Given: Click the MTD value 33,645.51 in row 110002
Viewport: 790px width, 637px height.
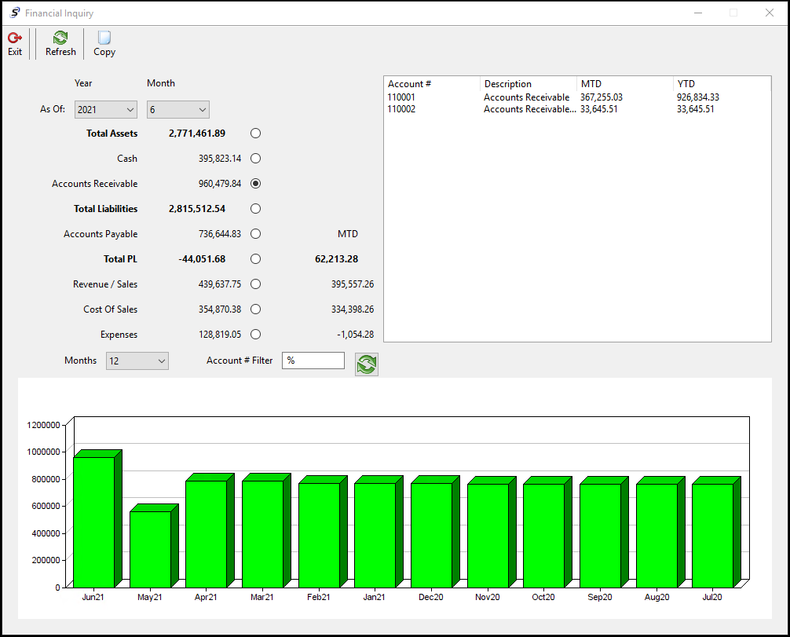Looking at the screenshot, I should [598, 109].
